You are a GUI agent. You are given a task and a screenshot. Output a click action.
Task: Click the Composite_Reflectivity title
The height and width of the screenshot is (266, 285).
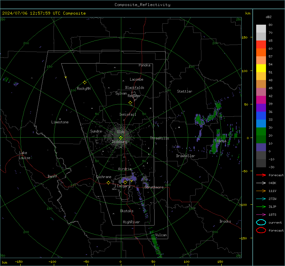point(142,5)
